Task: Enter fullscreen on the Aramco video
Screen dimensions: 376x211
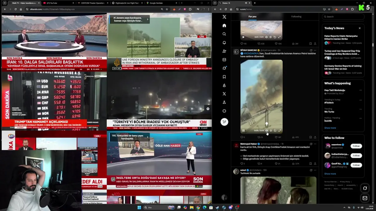Action: [279, 131]
